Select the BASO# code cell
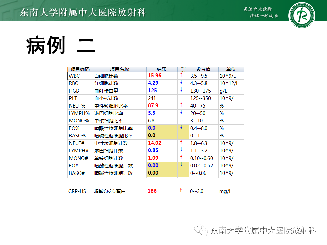 [x=80, y=173]
